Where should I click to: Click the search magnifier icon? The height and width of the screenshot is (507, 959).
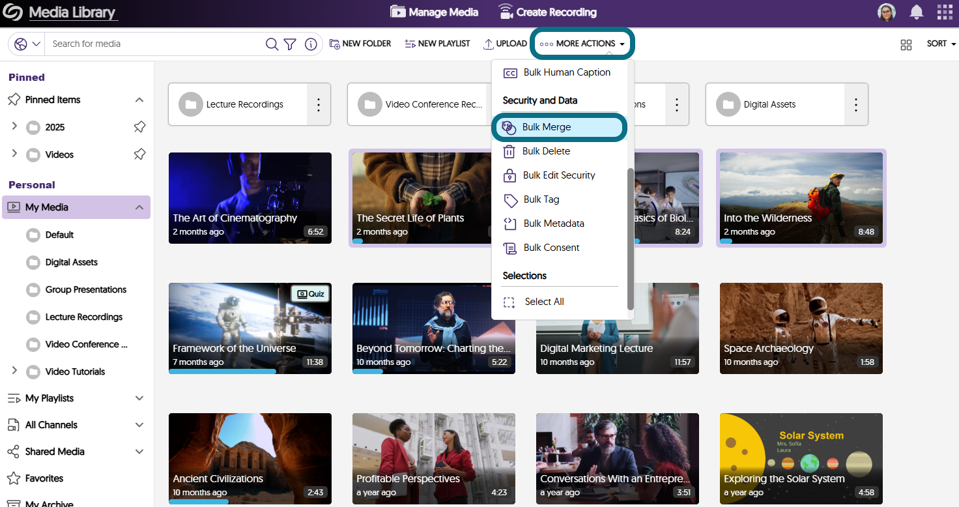272,44
